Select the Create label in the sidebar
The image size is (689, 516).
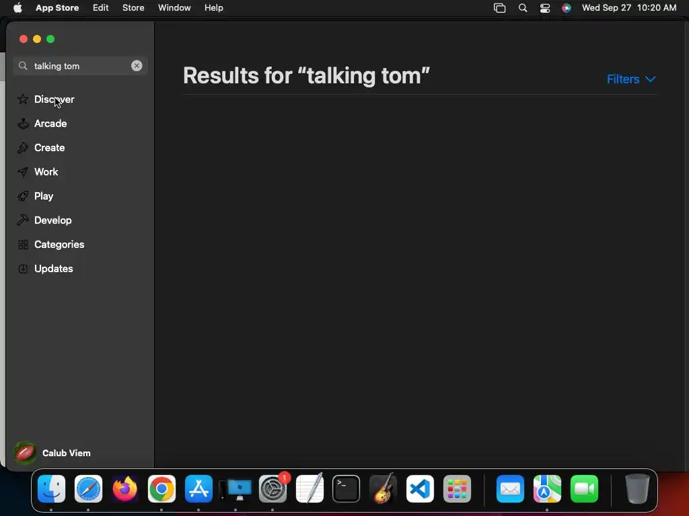pyautogui.click(x=50, y=148)
